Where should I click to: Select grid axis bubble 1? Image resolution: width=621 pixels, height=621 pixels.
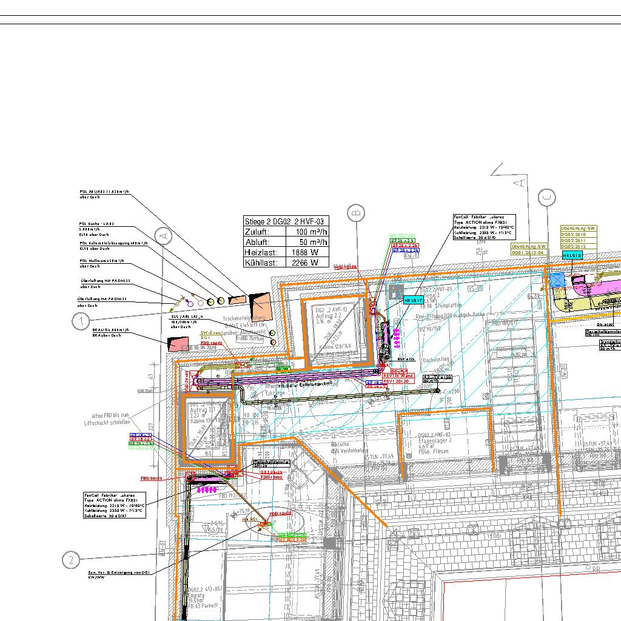point(81,321)
